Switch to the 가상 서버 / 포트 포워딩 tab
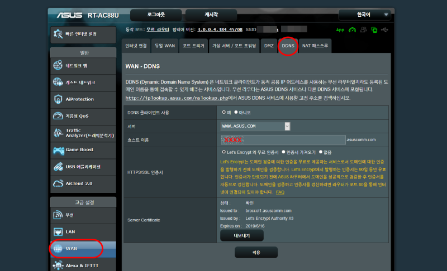 234,46
